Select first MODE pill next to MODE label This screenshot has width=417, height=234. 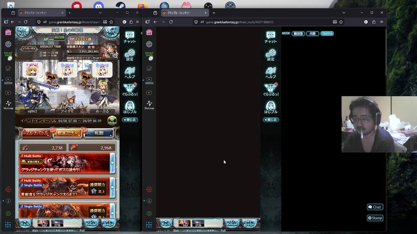(x=298, y=34)
